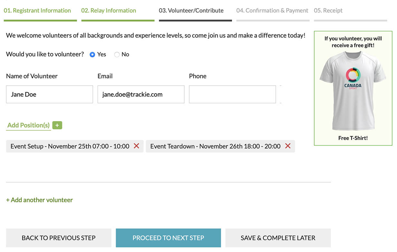Click the Add Position(s) link
Viewport: 397px width, 252px height.
(28, 125)
